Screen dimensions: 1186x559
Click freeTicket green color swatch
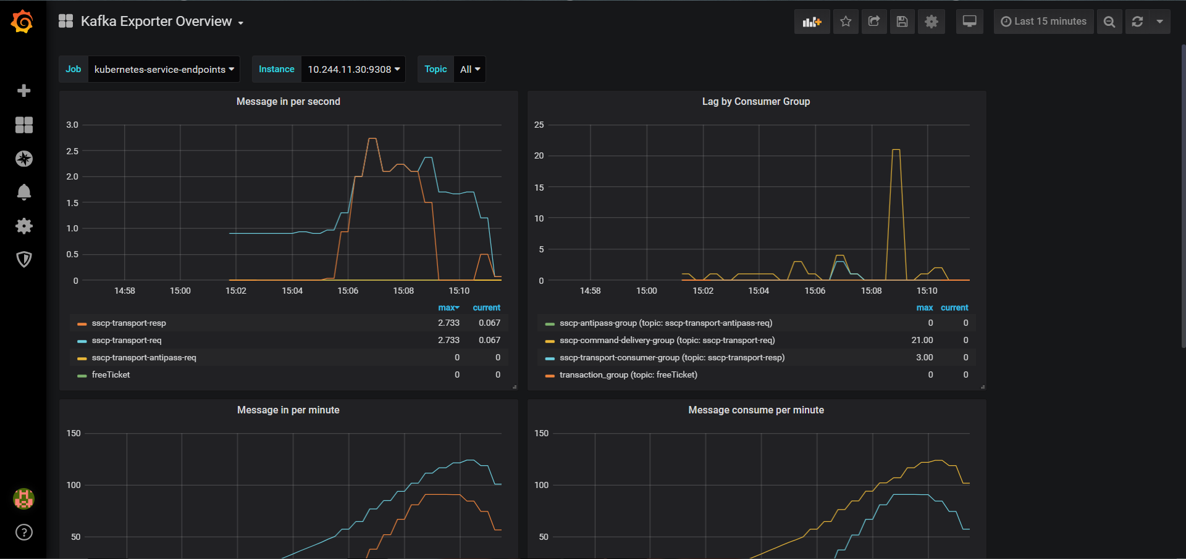(x=82, y=376)
